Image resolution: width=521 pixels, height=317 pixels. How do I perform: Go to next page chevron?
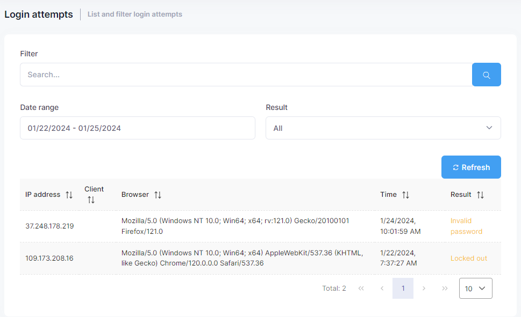[424, 289]
